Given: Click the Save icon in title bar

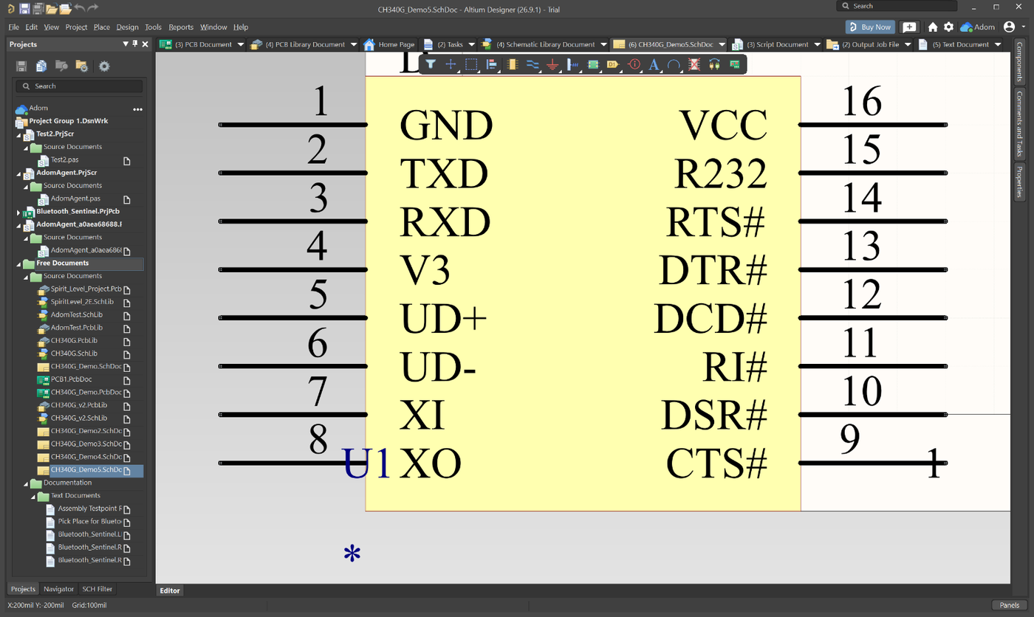Looking at the screenshot, I should click(24, 8).
